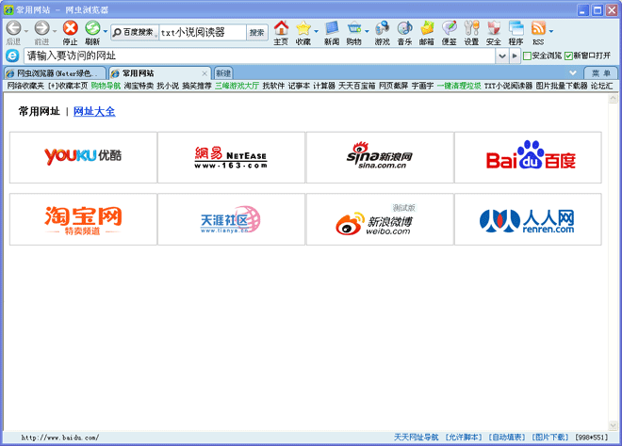The height and width of the screenshot is (446, 622).
Task: Uncheck the 新窗口打开 new window checkbox
Action: point(568,56)
